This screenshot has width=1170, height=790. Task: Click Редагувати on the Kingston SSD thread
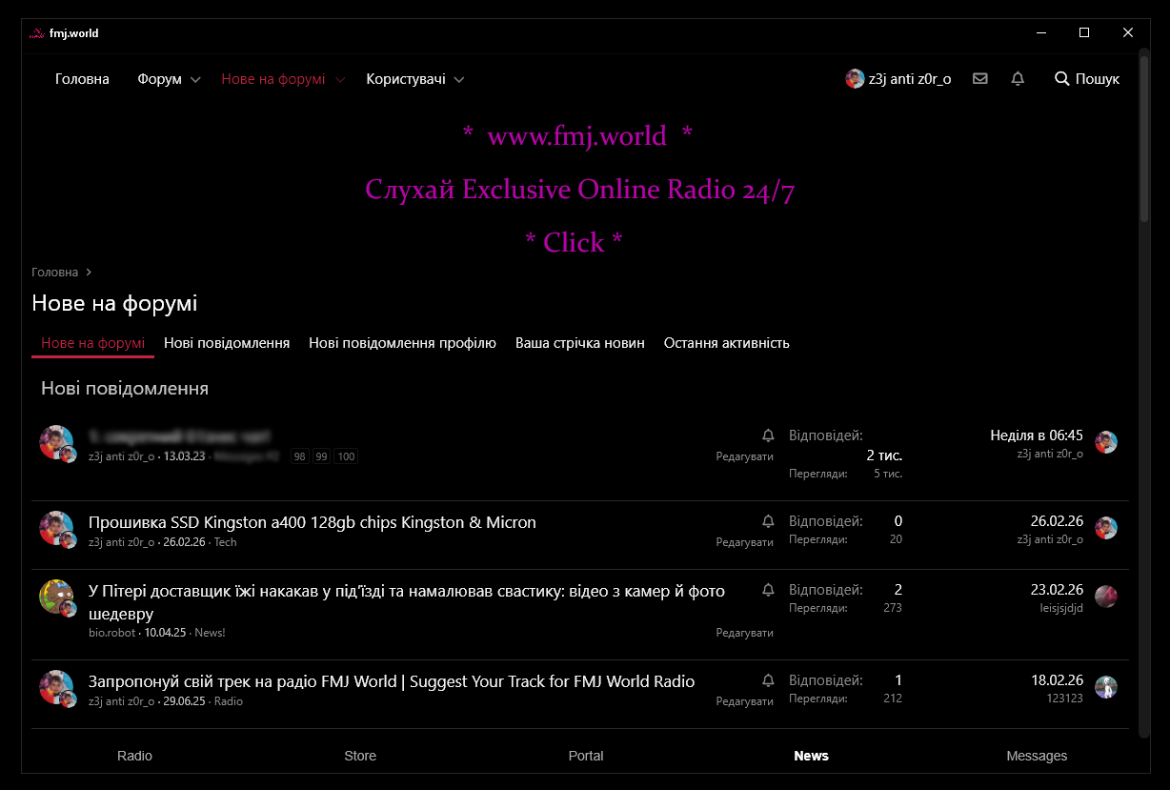744,542
